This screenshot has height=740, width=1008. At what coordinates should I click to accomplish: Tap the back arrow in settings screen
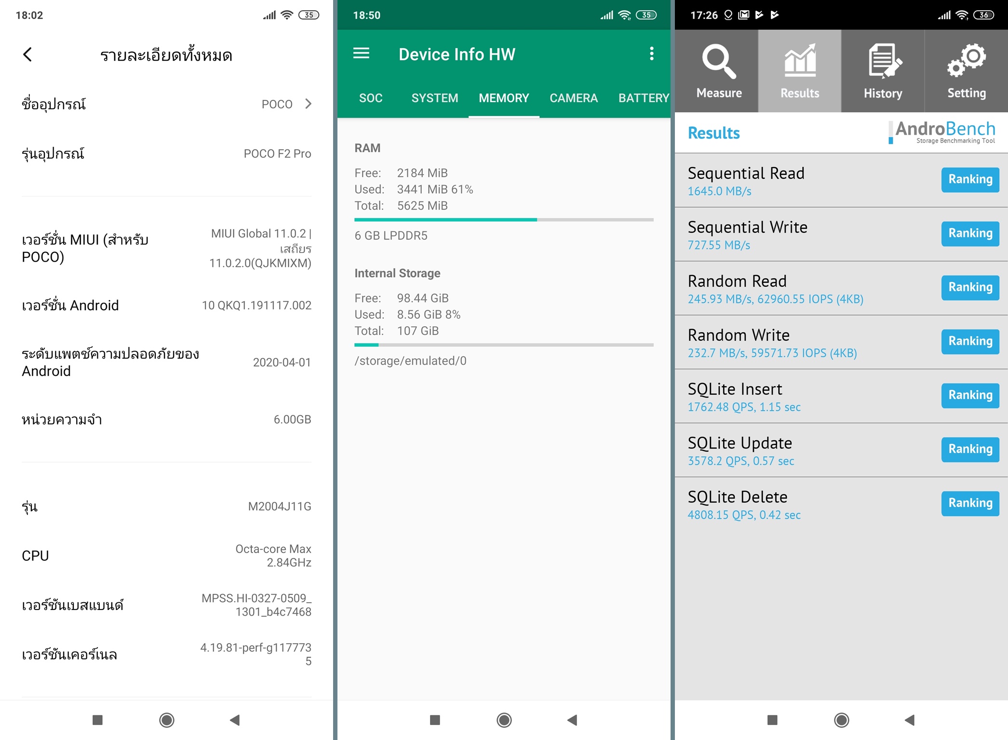coord(27,54)
